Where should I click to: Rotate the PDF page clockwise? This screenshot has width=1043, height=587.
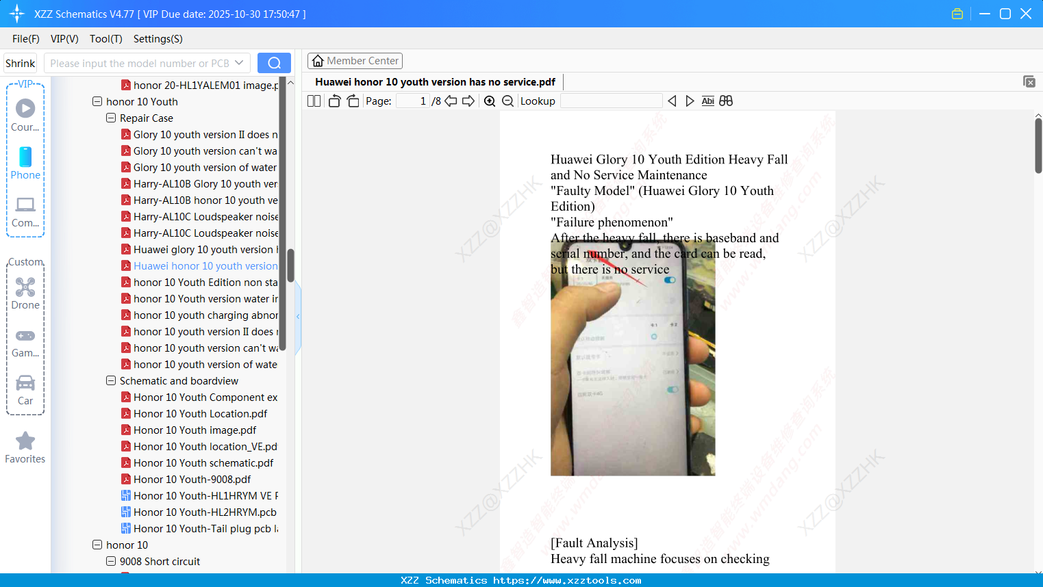pos(353,101)
